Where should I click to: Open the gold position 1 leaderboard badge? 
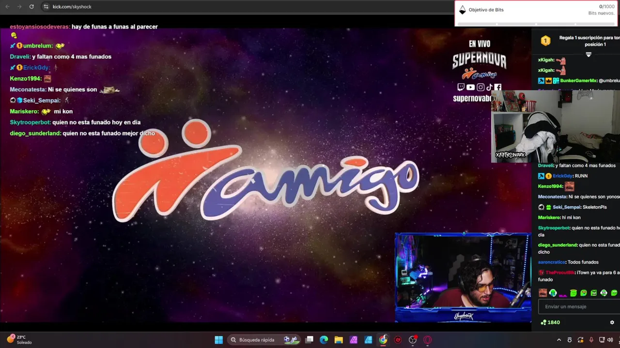click(x=545, y=41)
